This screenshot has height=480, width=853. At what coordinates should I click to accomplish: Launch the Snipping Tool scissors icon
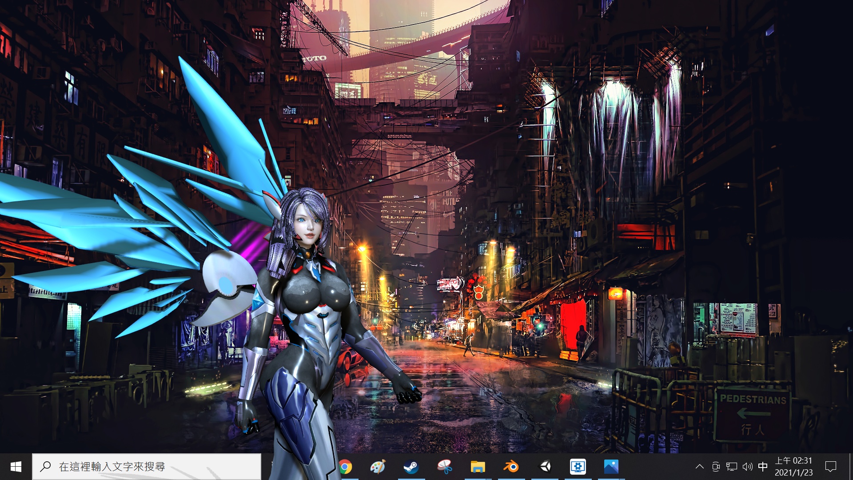(x=444, y=467)
